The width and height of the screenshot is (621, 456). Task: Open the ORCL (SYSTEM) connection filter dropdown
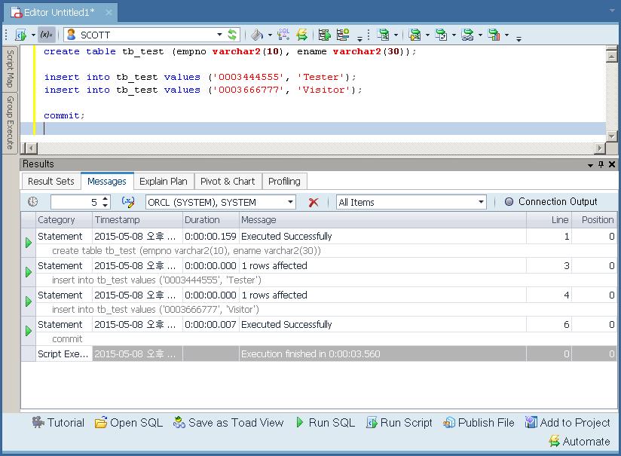pyautogui.click(x=291, y=202)
